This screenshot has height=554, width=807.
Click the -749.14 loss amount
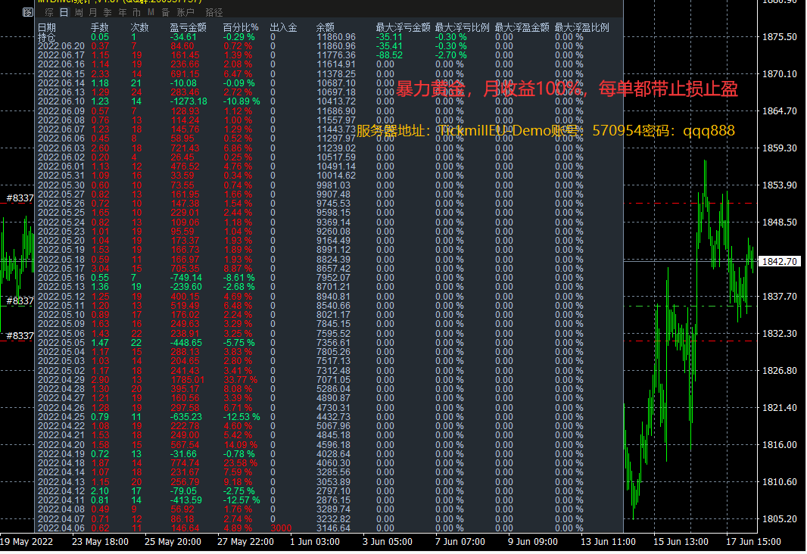(x=186, y=278)
